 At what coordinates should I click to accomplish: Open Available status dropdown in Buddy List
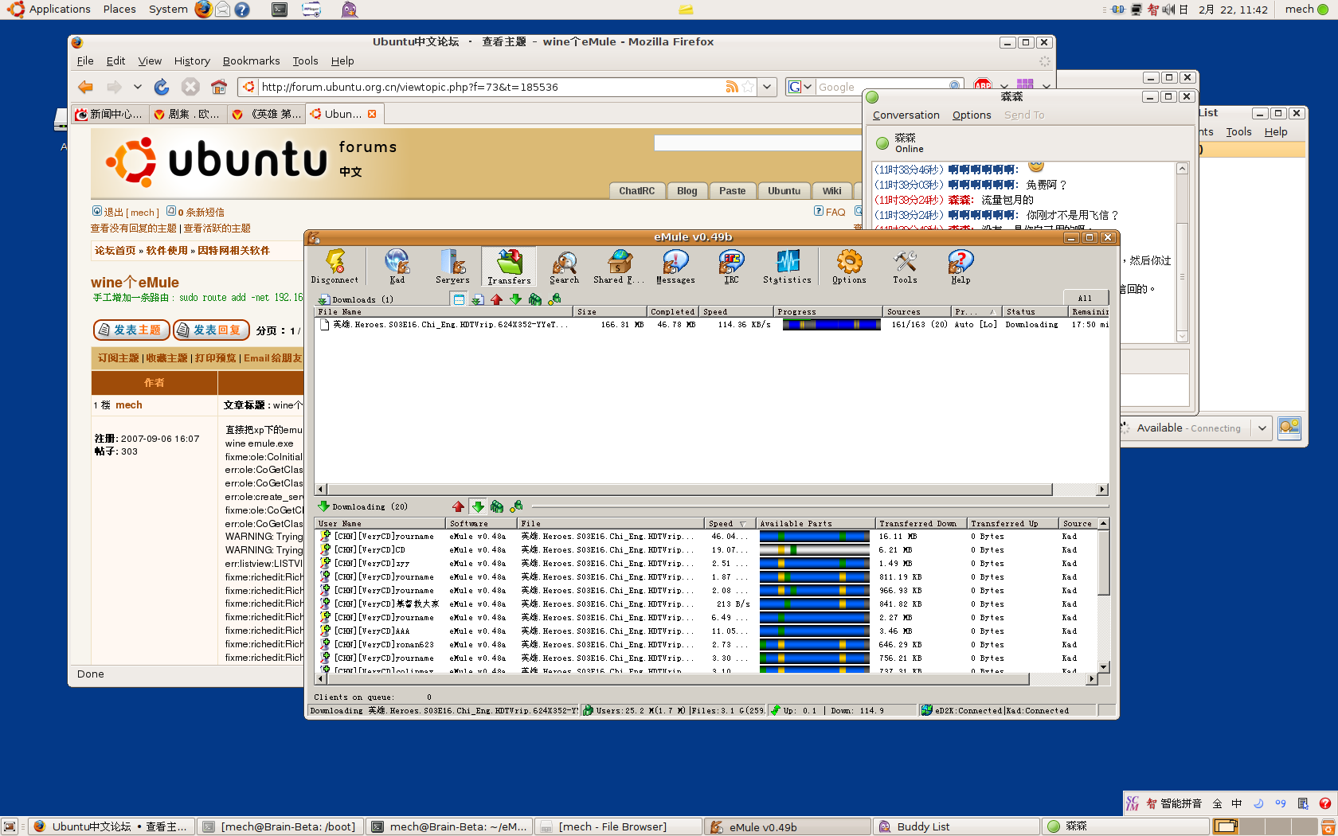(1262, 428)
